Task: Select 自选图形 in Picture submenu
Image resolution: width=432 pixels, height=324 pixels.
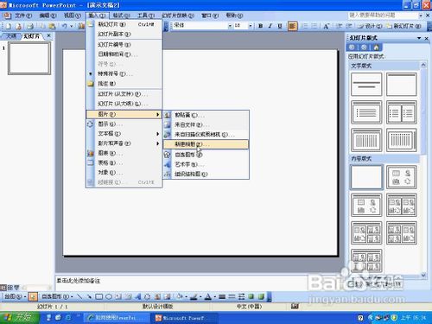Action: pyautogui.click(x=206, y=155)
